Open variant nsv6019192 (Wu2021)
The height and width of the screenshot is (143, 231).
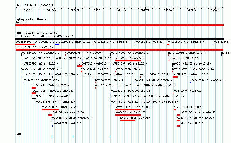click(183, 58)
